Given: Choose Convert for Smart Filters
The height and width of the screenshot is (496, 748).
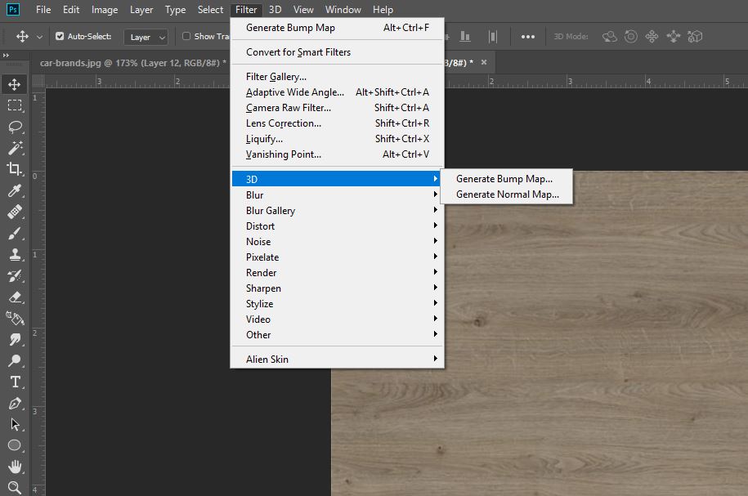Looking at the screenshot, I should [338, 52].
